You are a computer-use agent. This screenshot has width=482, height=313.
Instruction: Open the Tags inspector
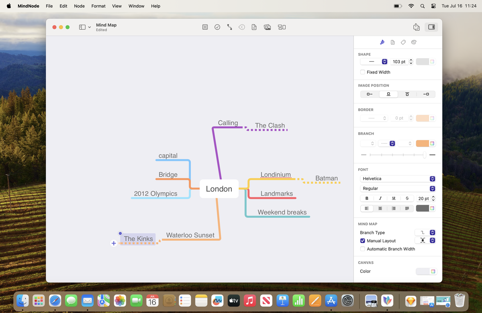coord(403,42)
